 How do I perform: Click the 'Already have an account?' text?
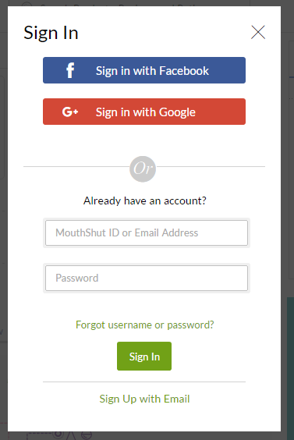click(145, 201)
